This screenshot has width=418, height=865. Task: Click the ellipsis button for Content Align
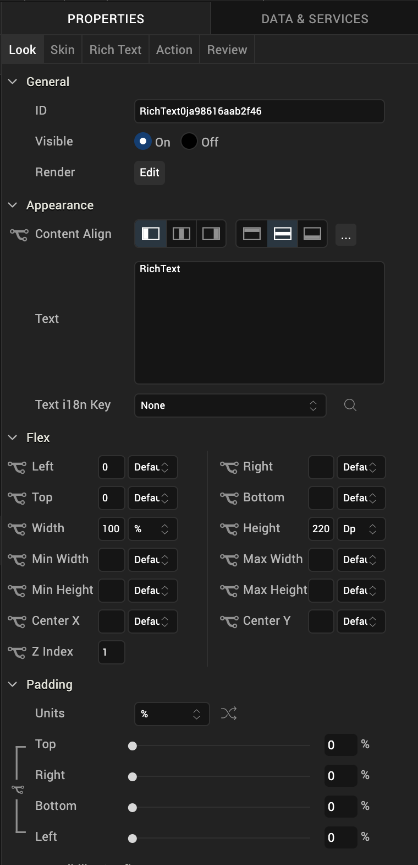coord(345,235)
